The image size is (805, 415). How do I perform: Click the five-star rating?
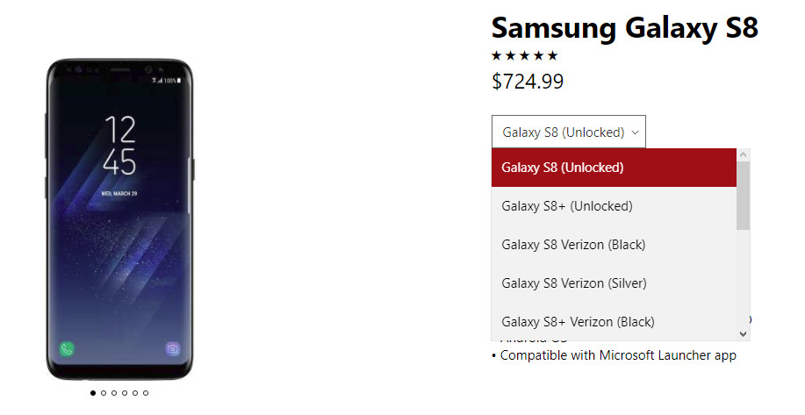[x=524, y=55]
